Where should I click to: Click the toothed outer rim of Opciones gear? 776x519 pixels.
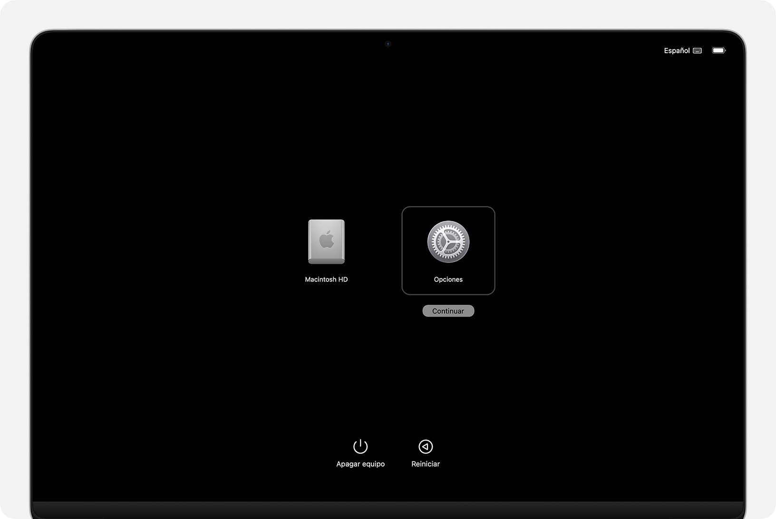pyautogui.click(x=448, y=223)
